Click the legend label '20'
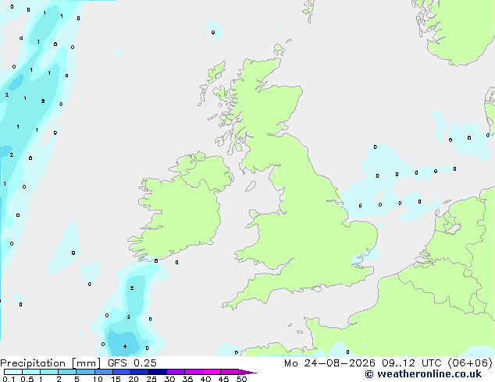Image resolution: width=495 pixels, height=382 pixels. [x=134, y=379]
